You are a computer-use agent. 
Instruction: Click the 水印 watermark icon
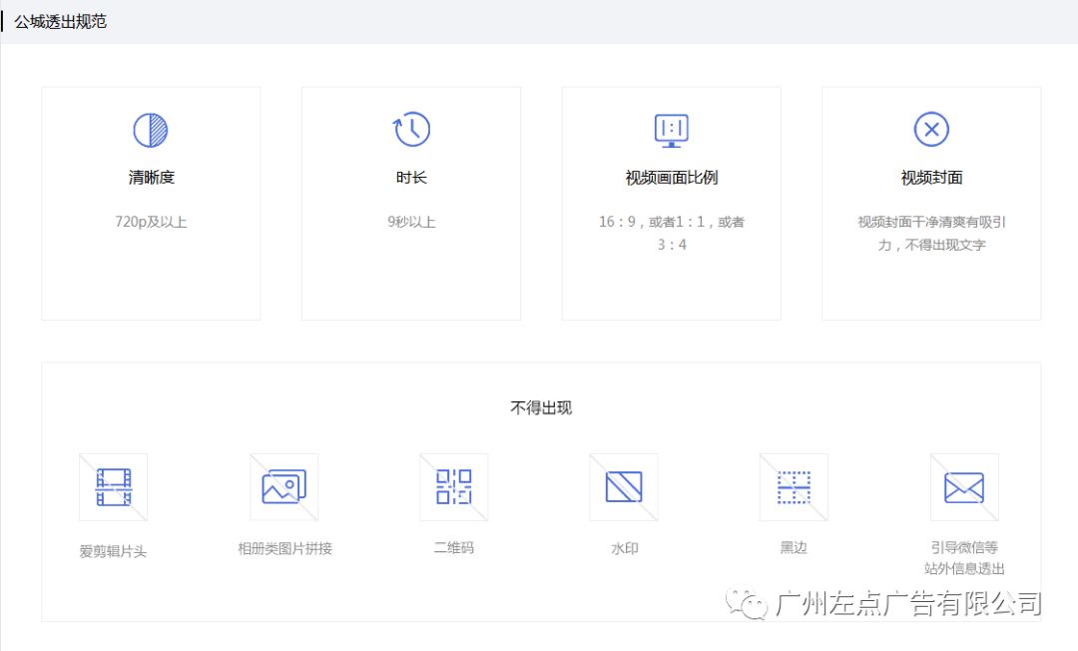(624, 486)
